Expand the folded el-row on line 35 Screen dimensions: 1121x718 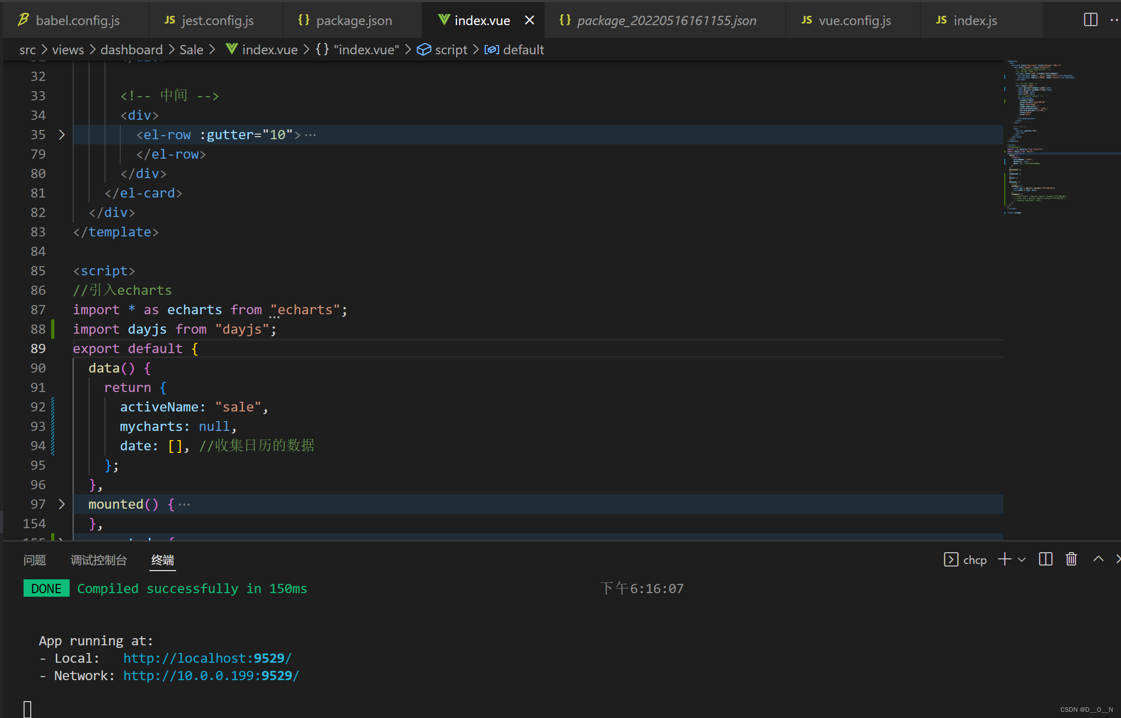(x=62, y=135)
